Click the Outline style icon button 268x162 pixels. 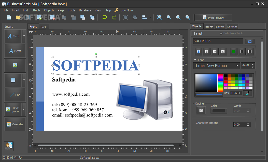click(201, 111)
